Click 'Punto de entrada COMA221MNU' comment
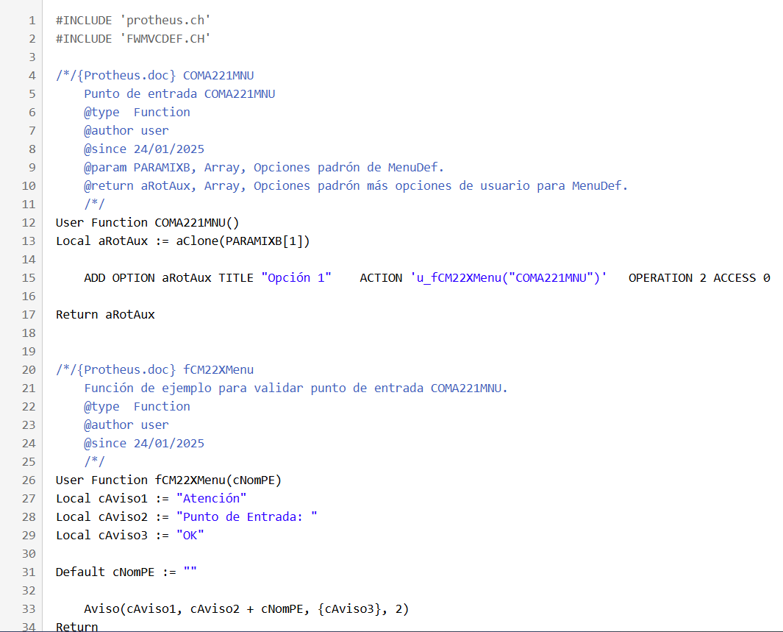 tap(180, 94)
